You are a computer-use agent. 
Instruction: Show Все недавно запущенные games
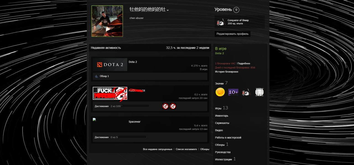(157, 149)
